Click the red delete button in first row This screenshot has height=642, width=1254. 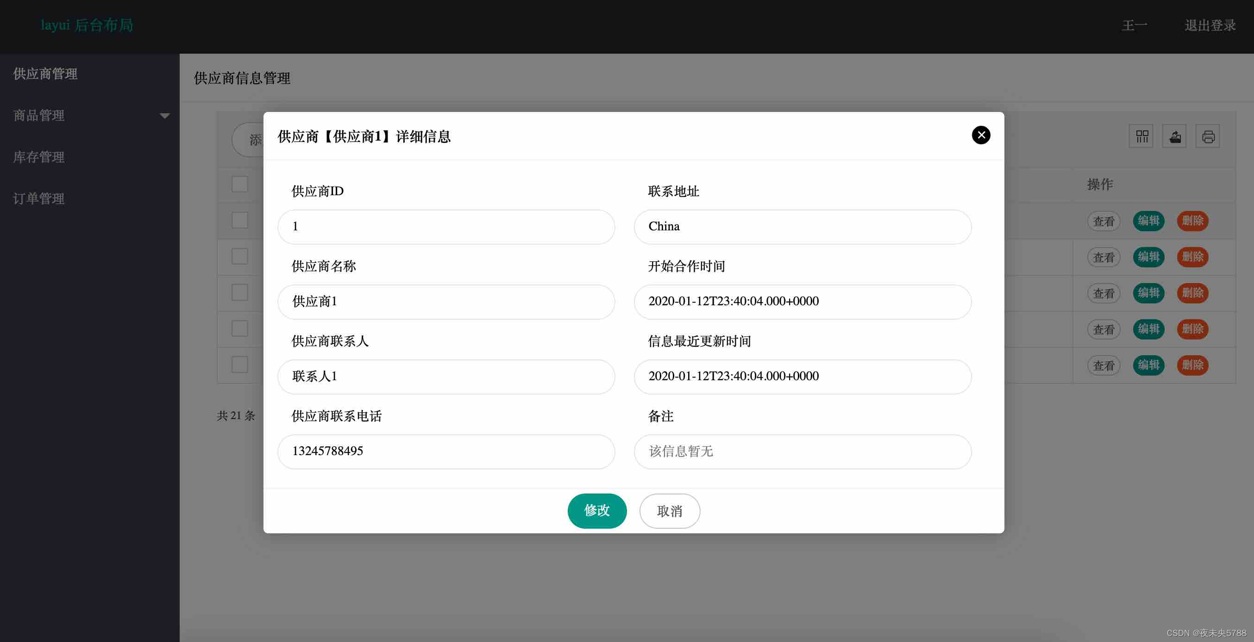tap(1193, 221)
